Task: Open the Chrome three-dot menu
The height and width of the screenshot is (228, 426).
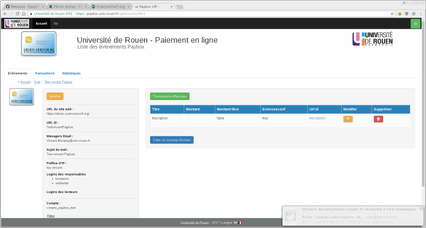Action: click(x=421, y=13)
